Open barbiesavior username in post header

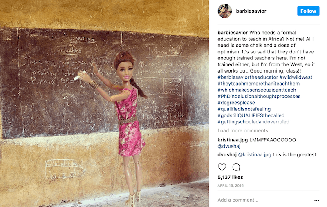click(251, 11)
